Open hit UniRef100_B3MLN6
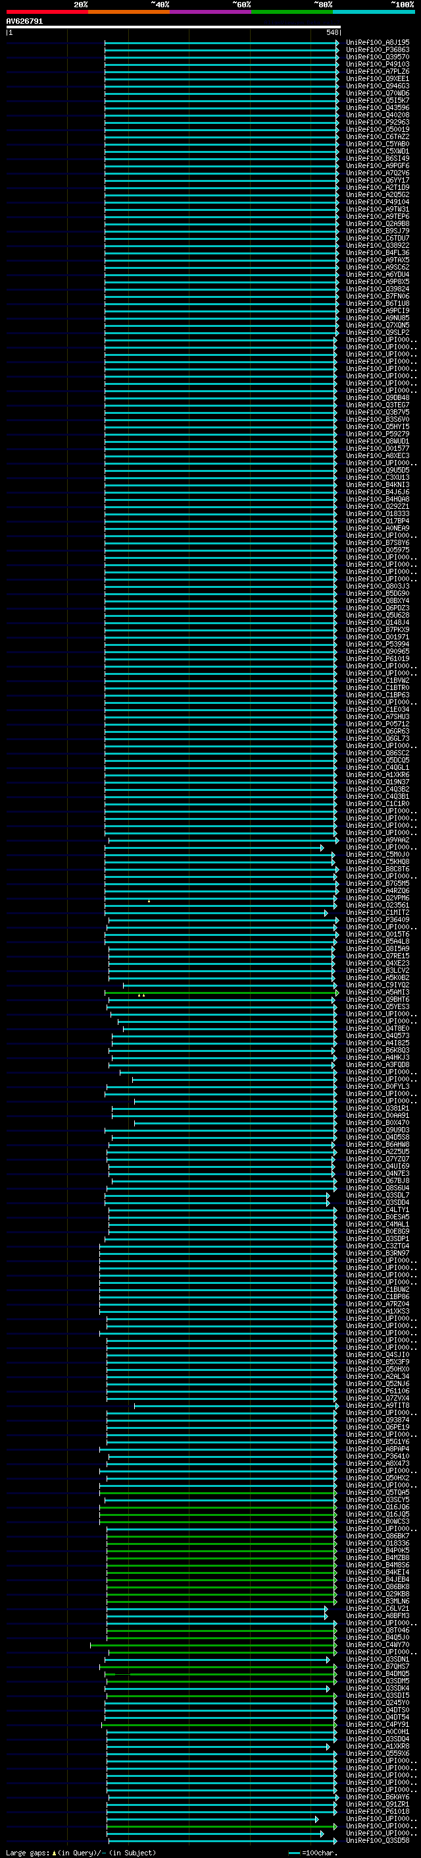 378,1601
